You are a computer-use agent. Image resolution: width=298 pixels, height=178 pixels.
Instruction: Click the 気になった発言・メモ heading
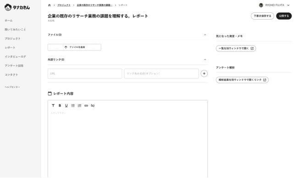229,36
